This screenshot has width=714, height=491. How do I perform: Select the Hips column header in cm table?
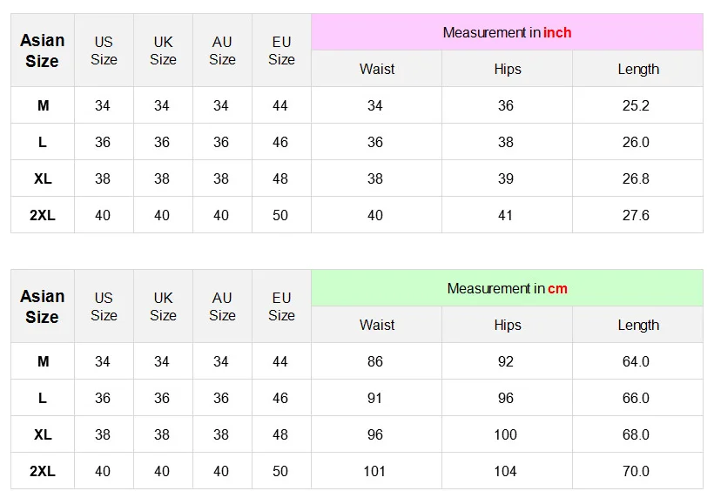coord(507,325)
